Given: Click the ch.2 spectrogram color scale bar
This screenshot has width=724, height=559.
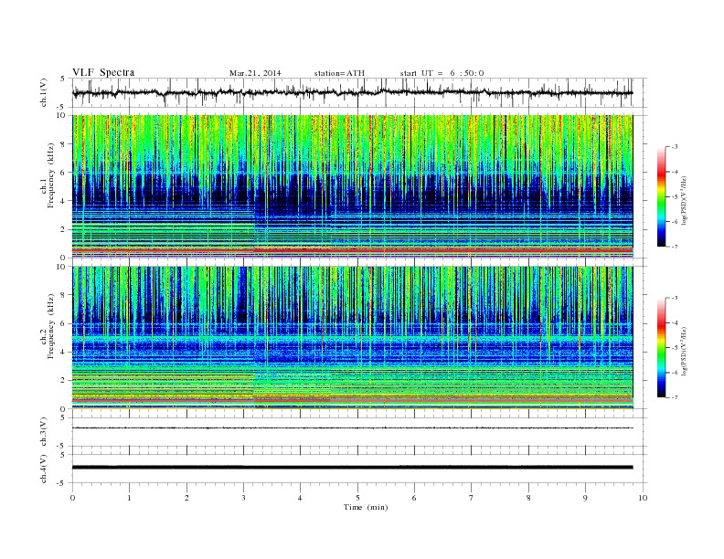Looking at the screenshot, I should [x=662, y=347].
